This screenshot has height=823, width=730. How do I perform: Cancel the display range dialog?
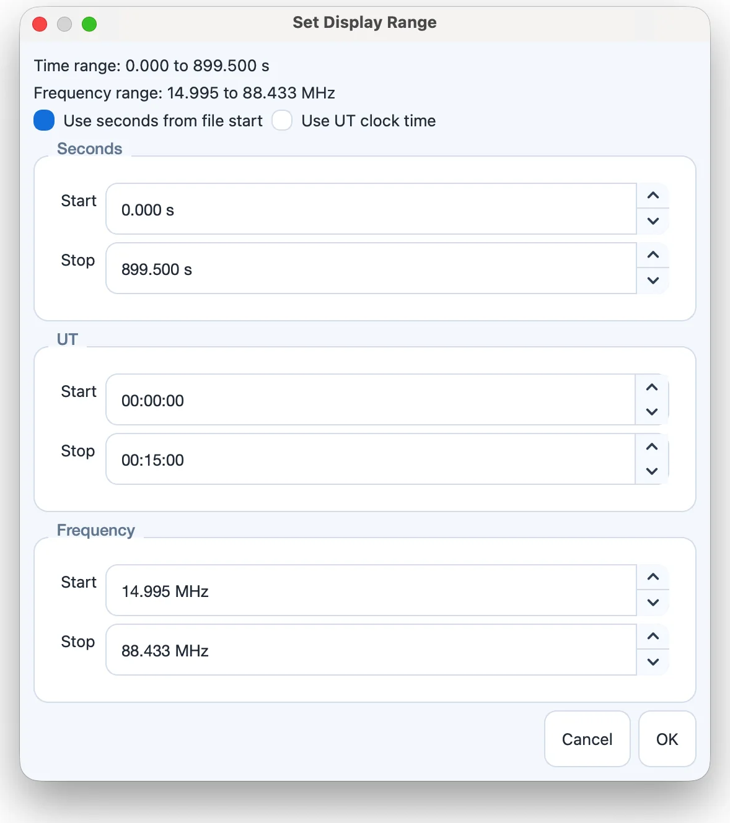pyautogui.click(x=587, y=739)
